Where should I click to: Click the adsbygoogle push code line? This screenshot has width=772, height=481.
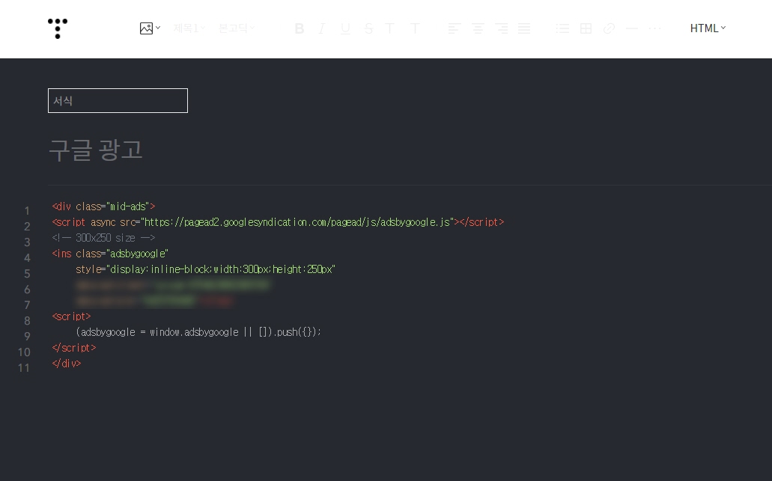[x=198, y=332]
